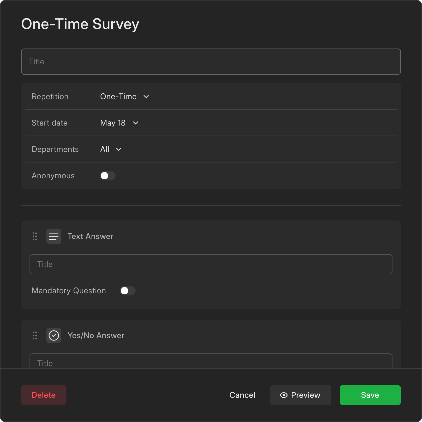The width and height of the screenshot is (422, 422).
Task: Click the Yes/No Answer question label
Action: pos(96,335)
